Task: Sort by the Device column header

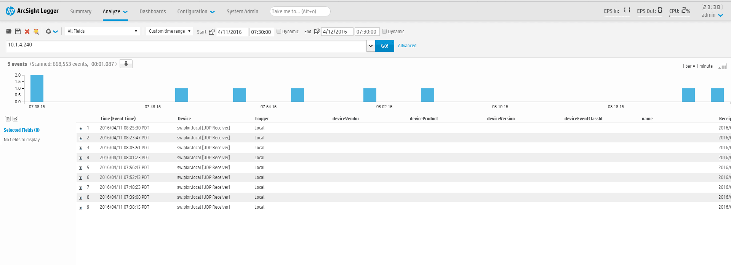Action: point(184,119)
